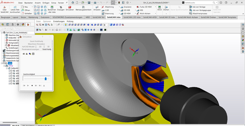Viewport: 245px width, 126px height.
Task: Open the Help question mark icon
Action: tap(226, 3)
